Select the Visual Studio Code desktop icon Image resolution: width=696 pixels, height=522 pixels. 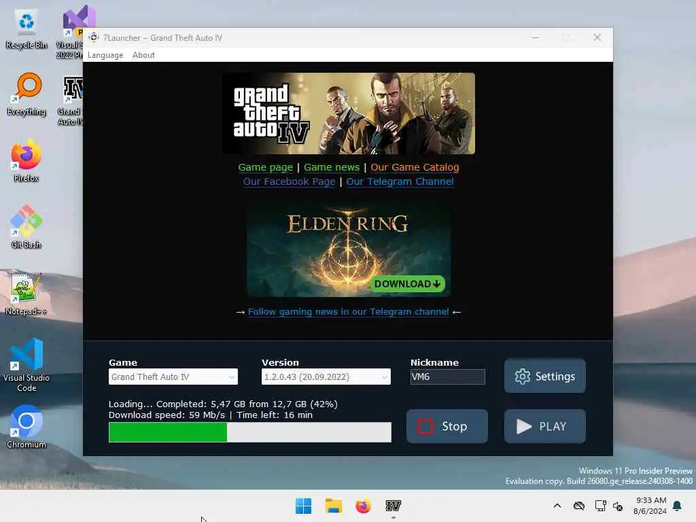click(x=27, y=365)
